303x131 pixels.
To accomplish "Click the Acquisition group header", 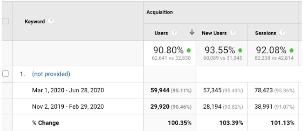I will tap(160, 12).
